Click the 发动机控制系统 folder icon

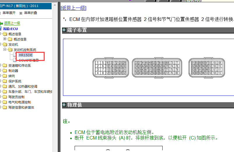click(10, 50)
